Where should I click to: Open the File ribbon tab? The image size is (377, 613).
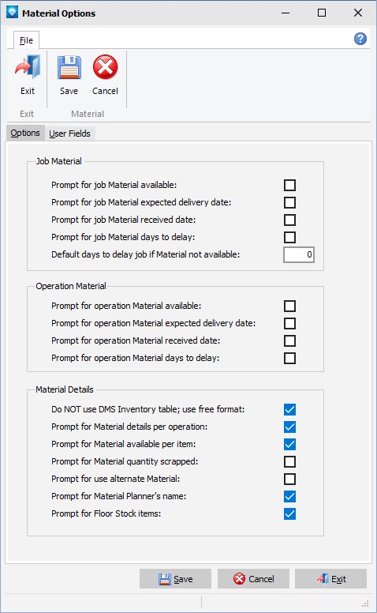point(26,40)
